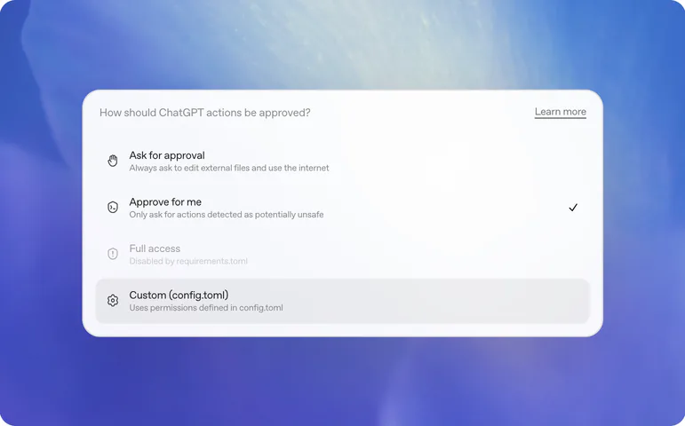
Task: Click 'Disabled by requirements.toml' text
Action: (x=188, y=261)
